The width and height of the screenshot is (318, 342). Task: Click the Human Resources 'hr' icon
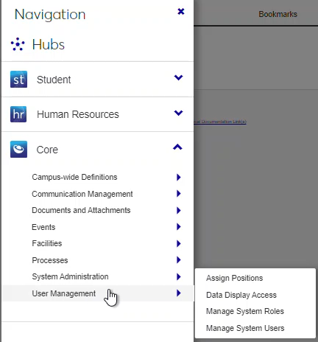[18, 114]
